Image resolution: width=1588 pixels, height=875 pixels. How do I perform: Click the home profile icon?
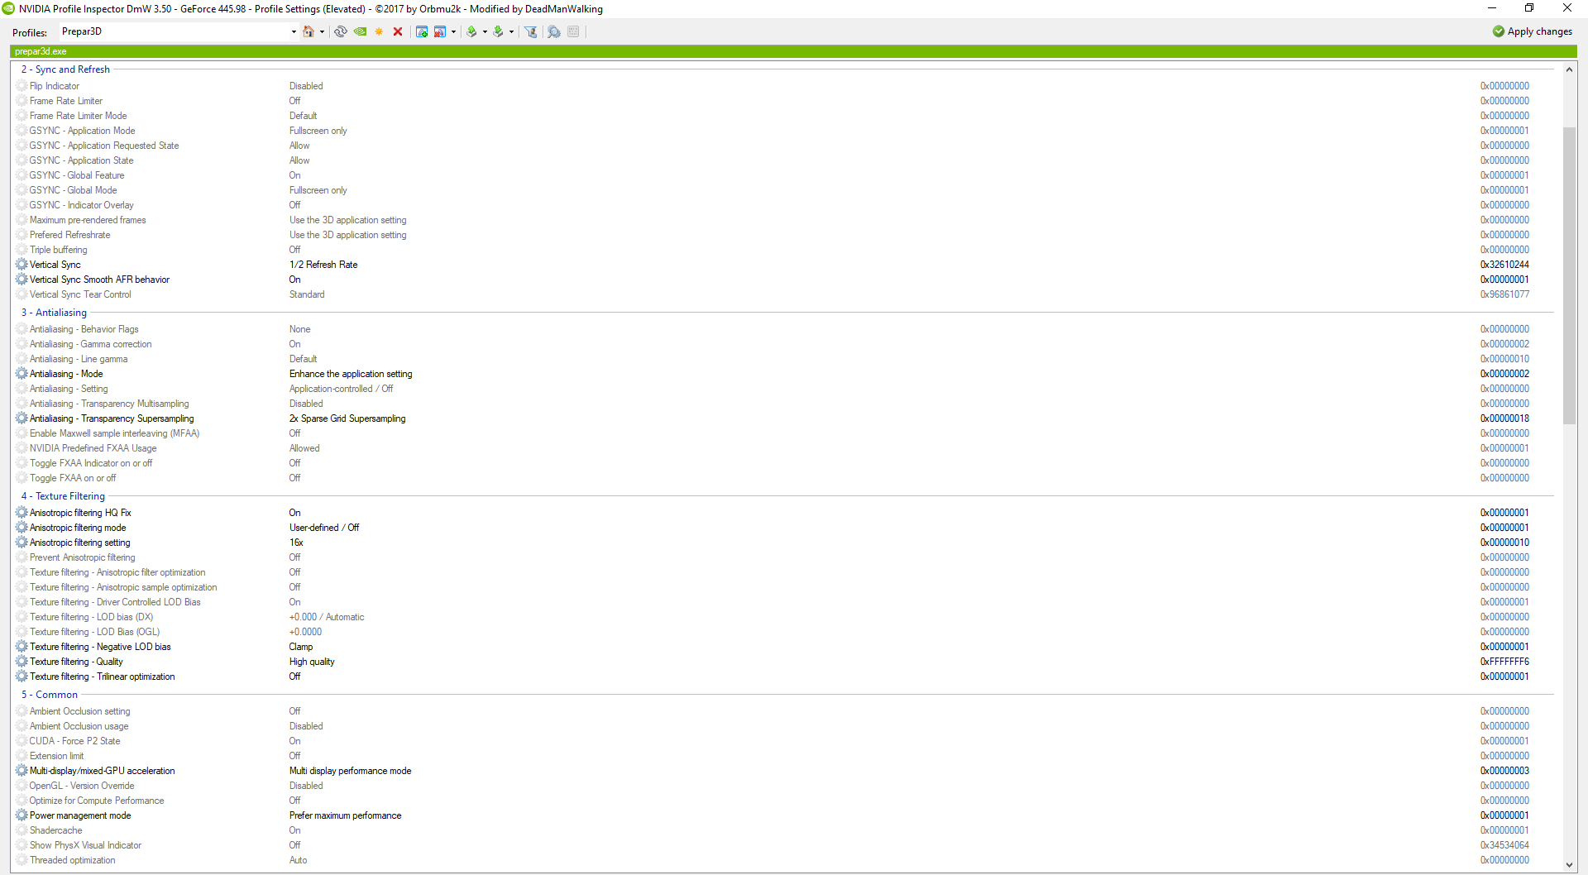[x=309, y=31]
